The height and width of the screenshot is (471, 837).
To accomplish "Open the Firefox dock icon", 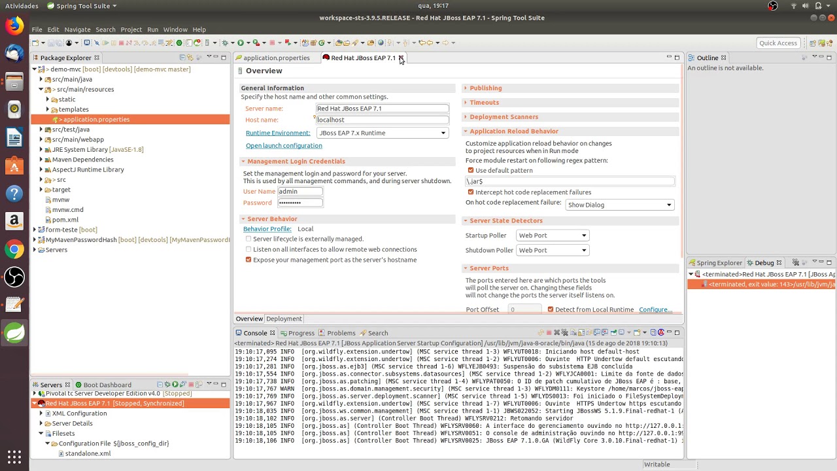I will [x=14, y=26].
